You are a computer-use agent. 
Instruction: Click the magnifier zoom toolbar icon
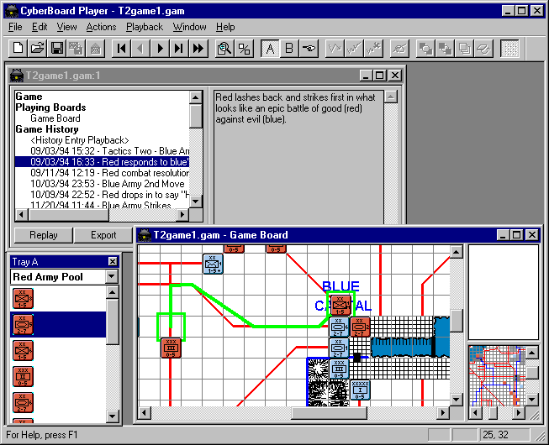pos(224,48)
